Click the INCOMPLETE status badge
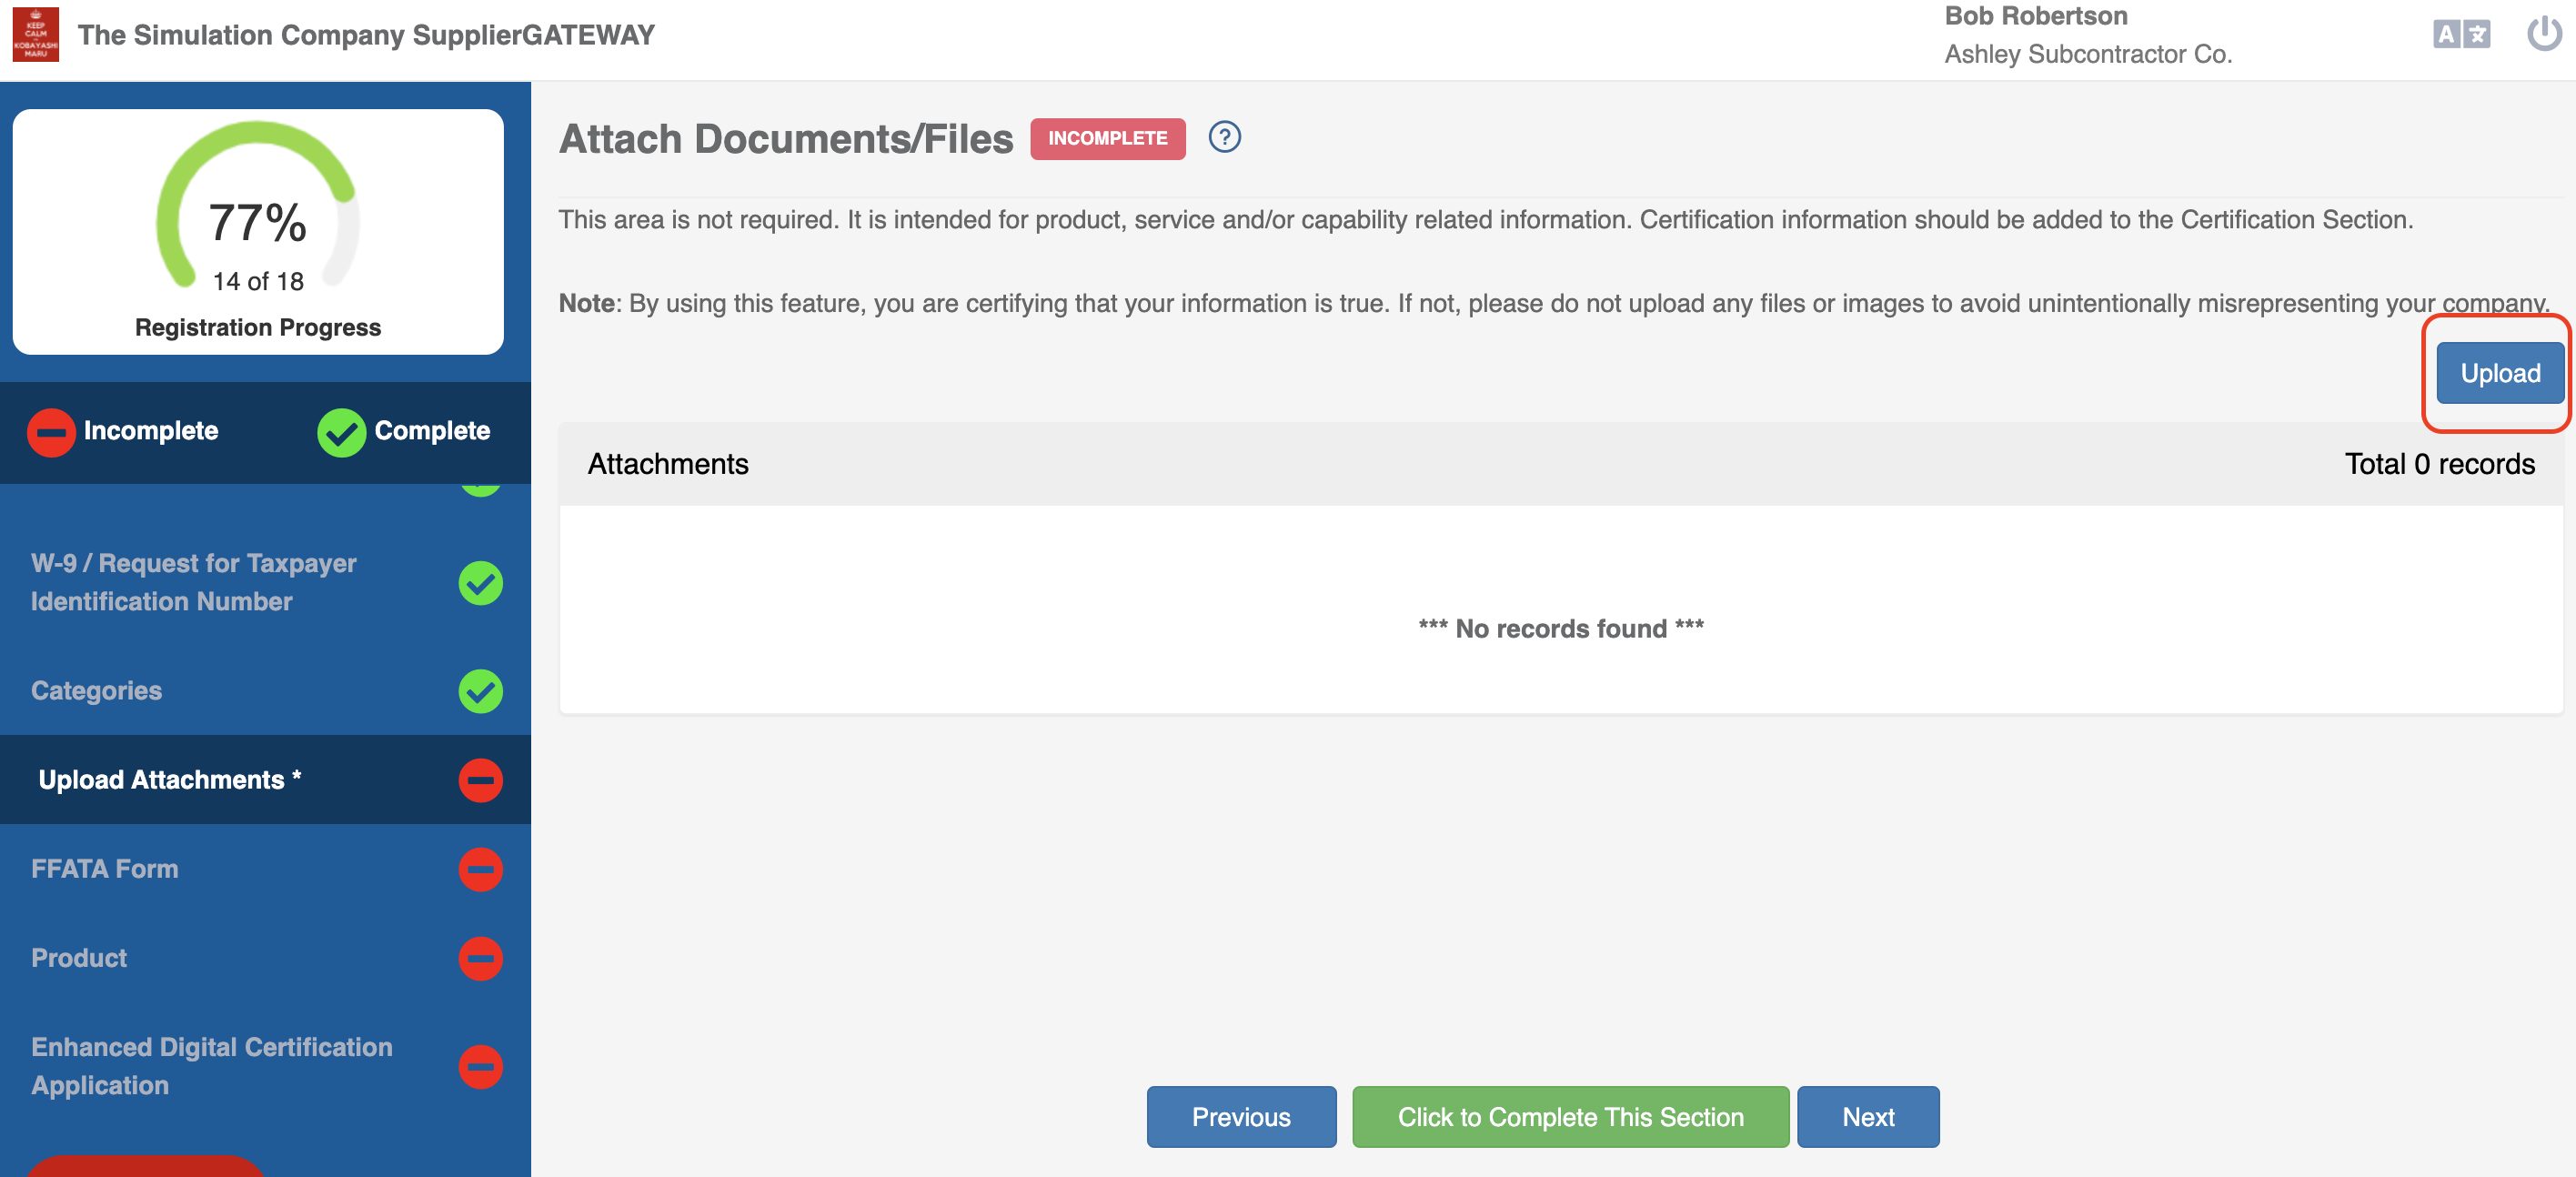Screen dimensions: 2576x1177 1107,138
